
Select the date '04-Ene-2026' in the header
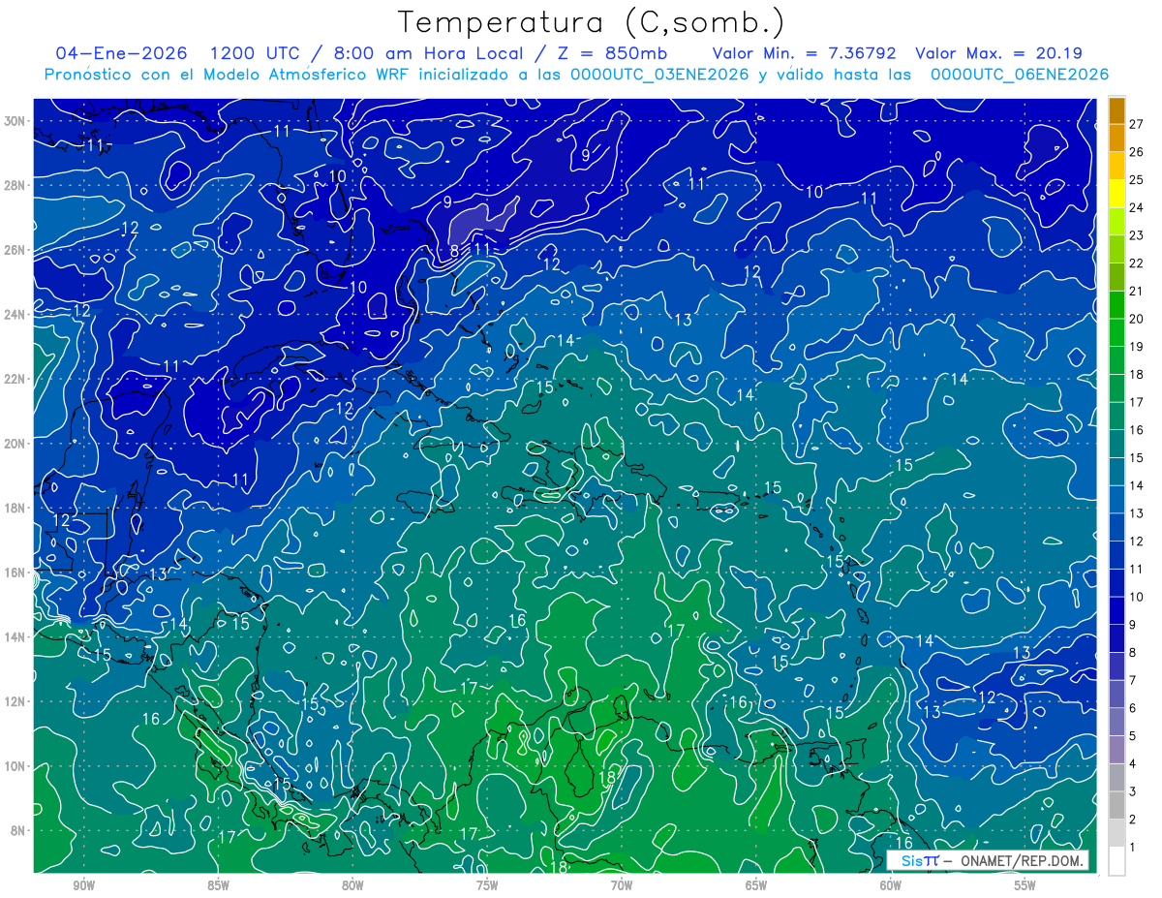[x=122, y=53]
